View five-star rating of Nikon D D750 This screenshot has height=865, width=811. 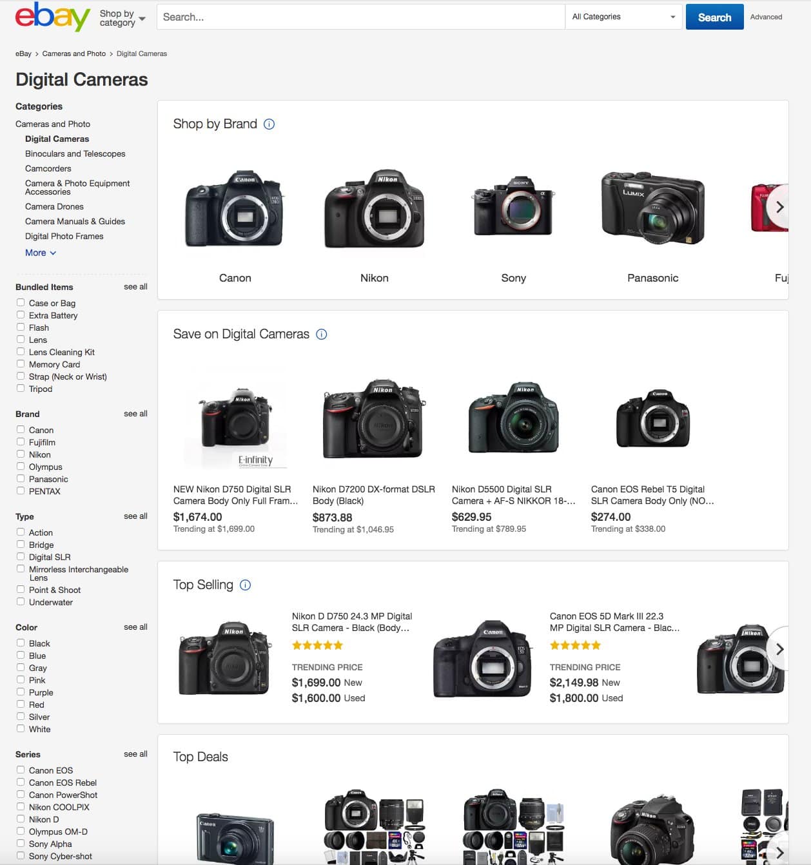click(x=318, y=645)
